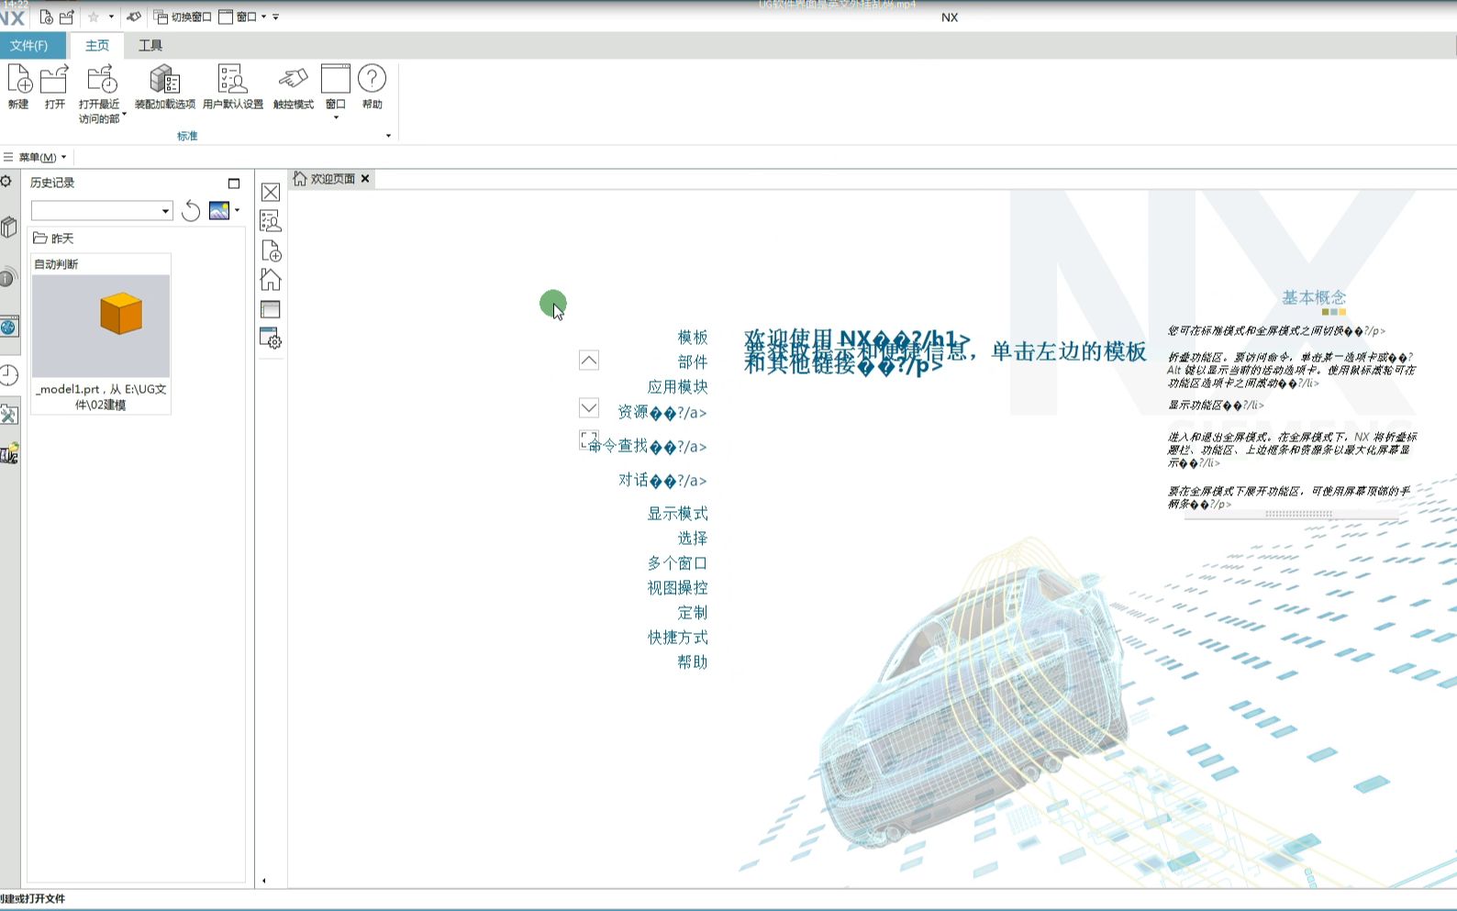Expand the 昨天 folder in history
Screen dimensions: 1457x911
click(x=53, y=238)
